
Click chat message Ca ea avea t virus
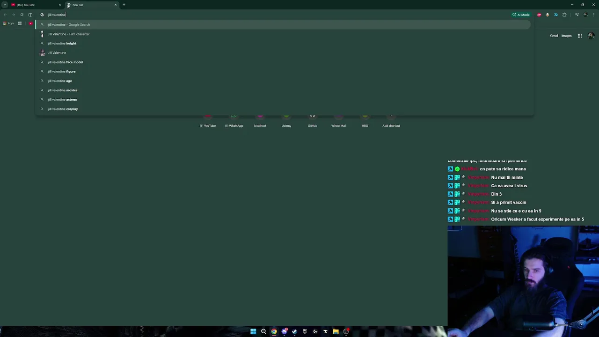(x=509, y=186)
